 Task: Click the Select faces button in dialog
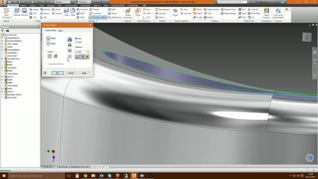pos(48,38)
